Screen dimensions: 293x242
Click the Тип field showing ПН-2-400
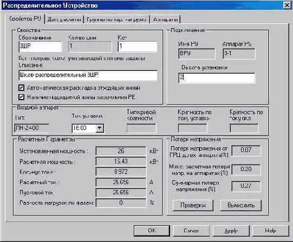coord(31,128)
